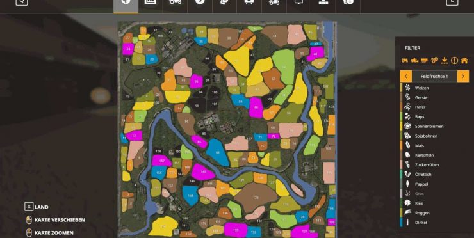Toggle the unloading points download-arrow icon
The height and width of the screenshot is (238, 474).
pyautogui.click(x=445, y=60)
